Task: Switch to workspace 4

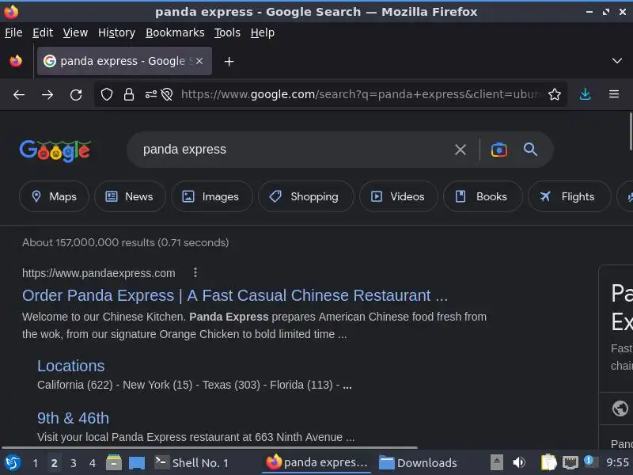Action: click(93, 463)
